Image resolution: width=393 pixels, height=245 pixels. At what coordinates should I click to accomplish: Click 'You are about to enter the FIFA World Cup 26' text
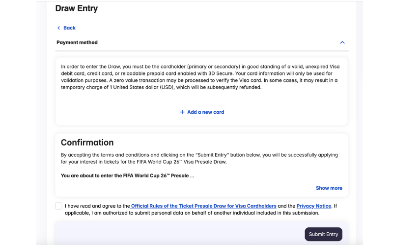pos(127,176)
